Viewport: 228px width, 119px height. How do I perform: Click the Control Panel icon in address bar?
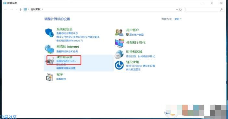(x=25, y=9)
